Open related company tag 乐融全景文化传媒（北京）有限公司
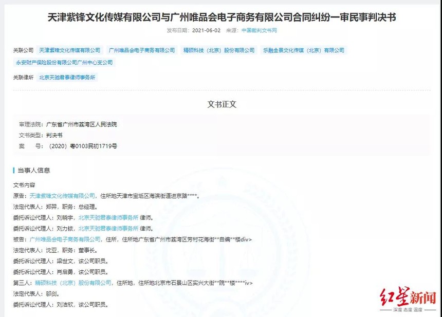442x317 pixels. 304,50
